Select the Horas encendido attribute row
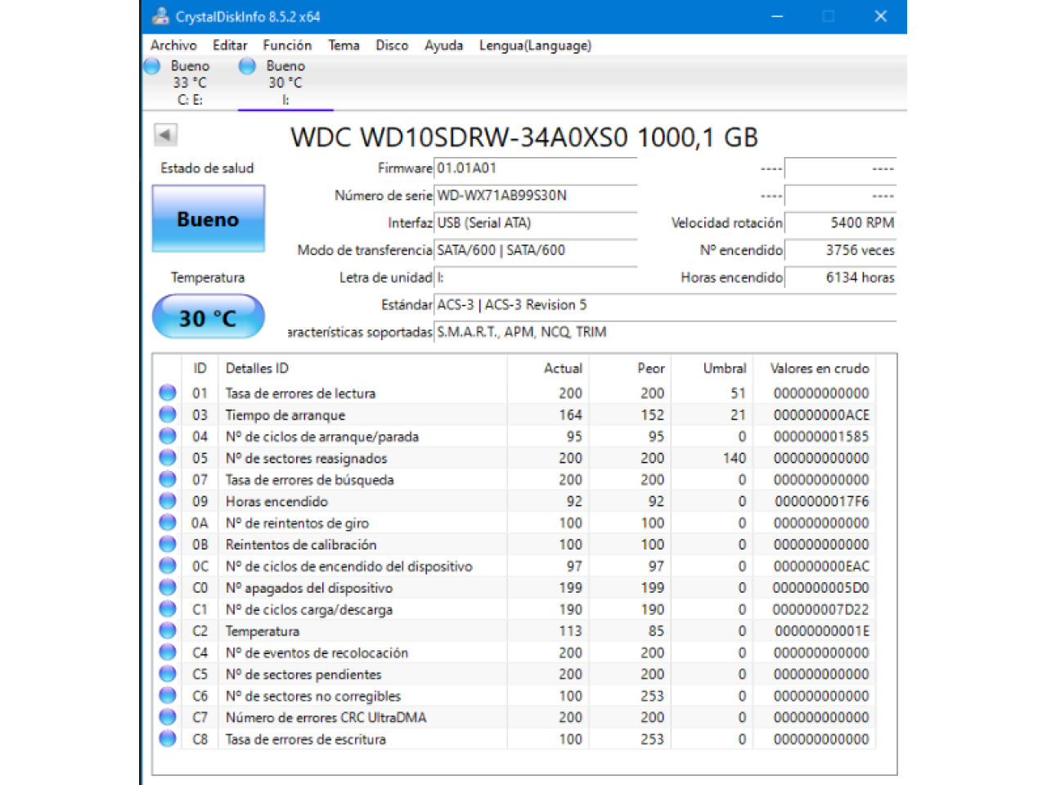Image resolution: width=1047 pixels, height=785 pixels. point(276,501)
